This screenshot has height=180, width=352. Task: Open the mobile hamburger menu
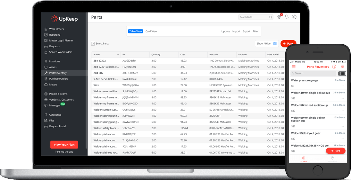tap(293, 67)
